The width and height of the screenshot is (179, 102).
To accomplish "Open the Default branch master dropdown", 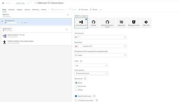I will click(100, 55).
